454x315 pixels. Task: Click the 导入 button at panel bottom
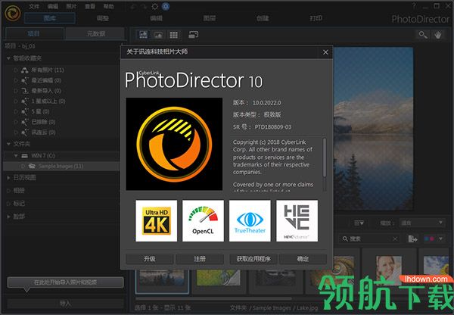[65, 304]
